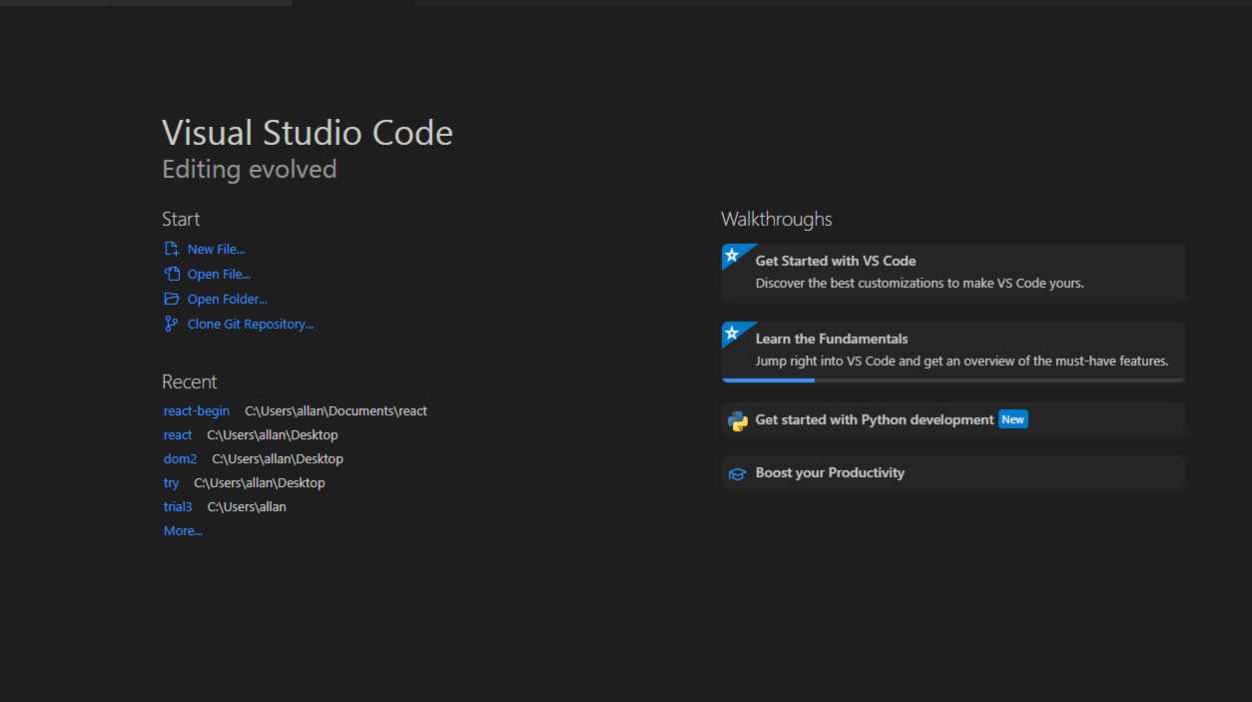
Task: Open the Get Started with VS Code walkthrough
Action: point(951,272)
